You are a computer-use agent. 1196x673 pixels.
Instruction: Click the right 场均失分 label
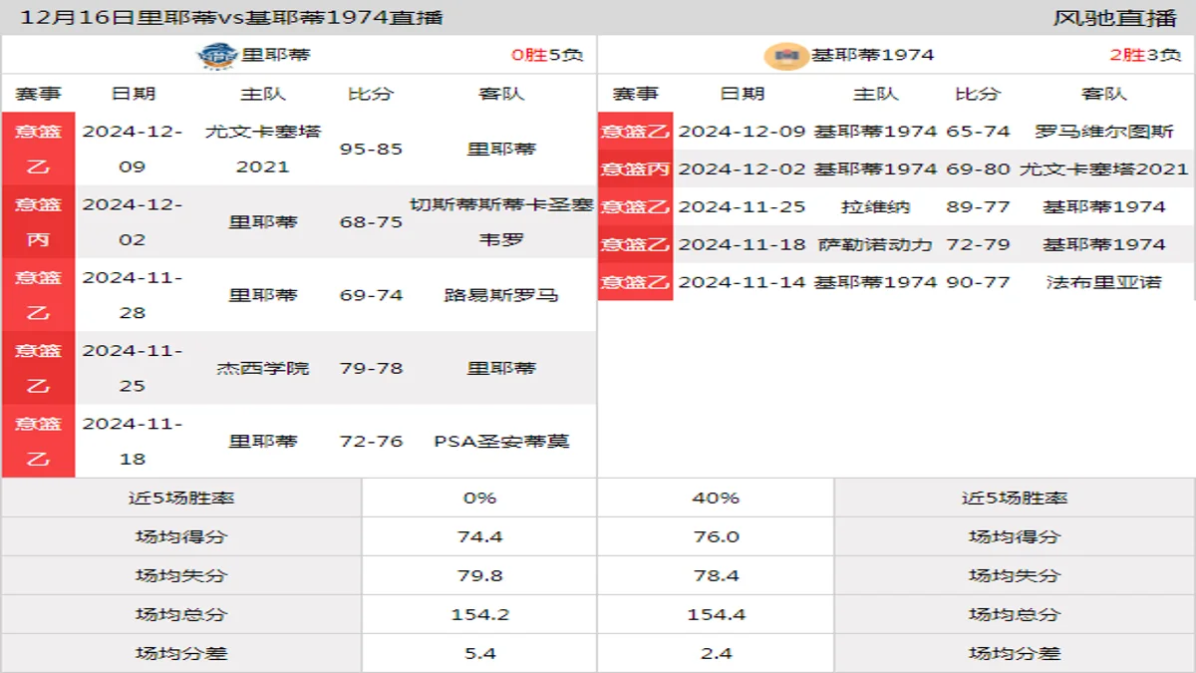click(1015, 575)
